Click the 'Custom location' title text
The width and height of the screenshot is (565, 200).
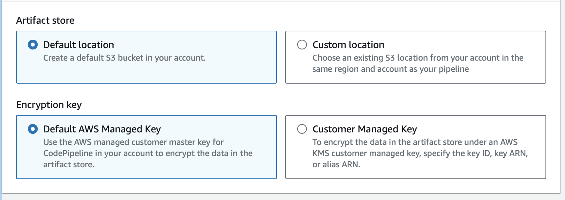click(348, 45)
